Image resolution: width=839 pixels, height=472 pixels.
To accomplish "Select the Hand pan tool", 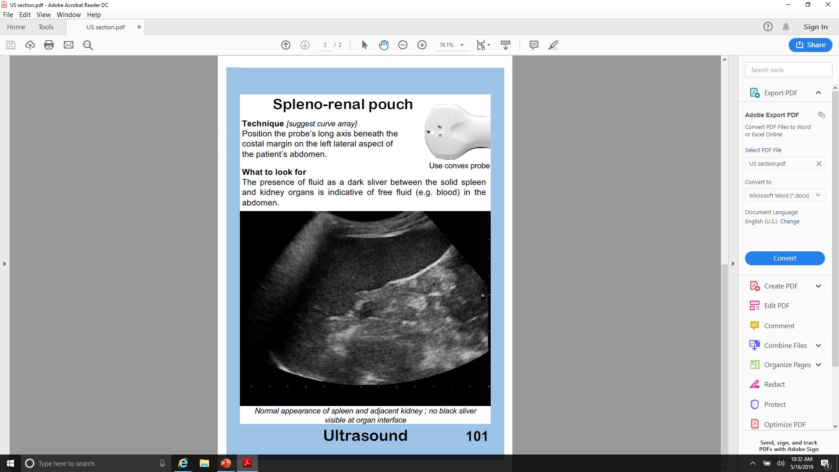I will (x=384, y=45).
